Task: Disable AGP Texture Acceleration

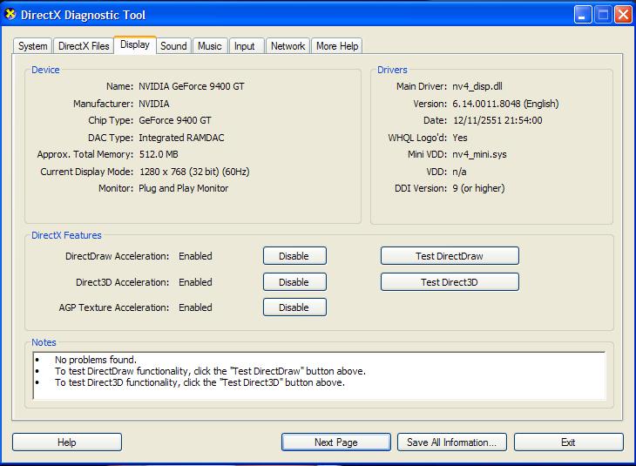Action: [294, 307]
